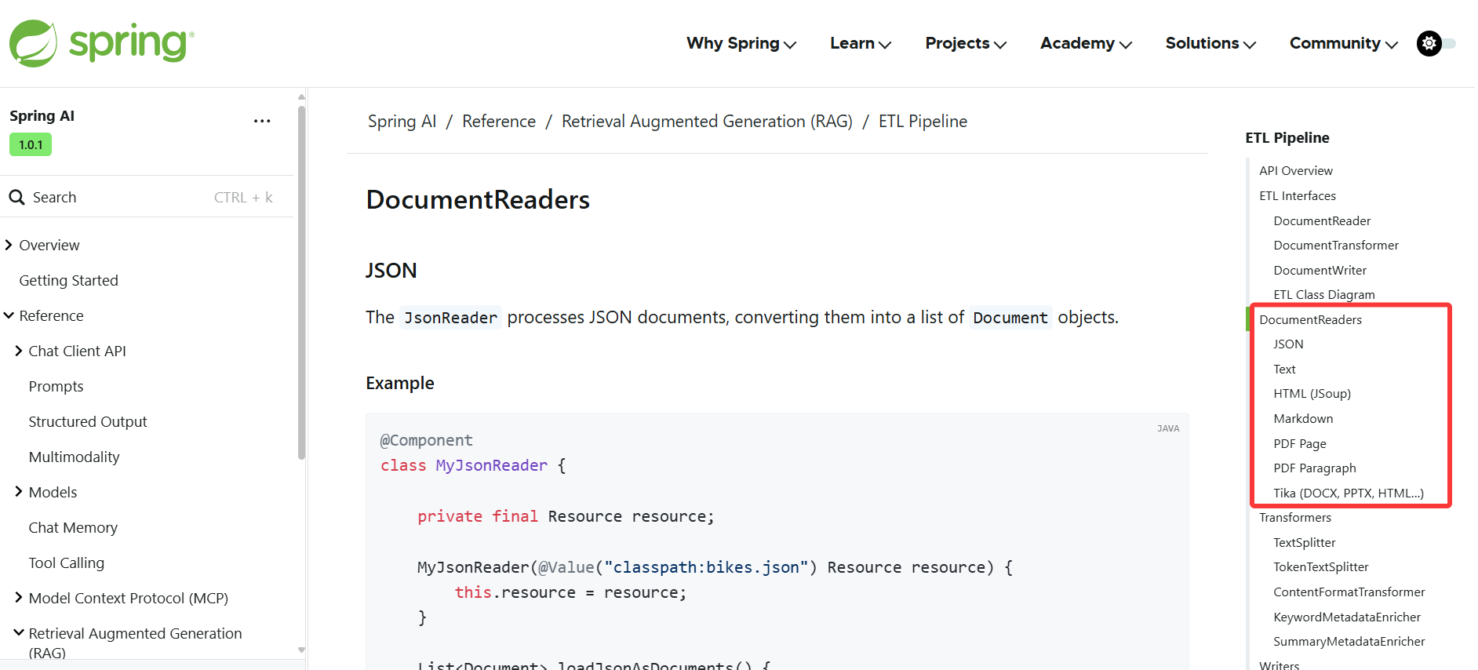Open Getting Started page
This screenshot has width=1478, height=670.
click(x=68, y=280)
